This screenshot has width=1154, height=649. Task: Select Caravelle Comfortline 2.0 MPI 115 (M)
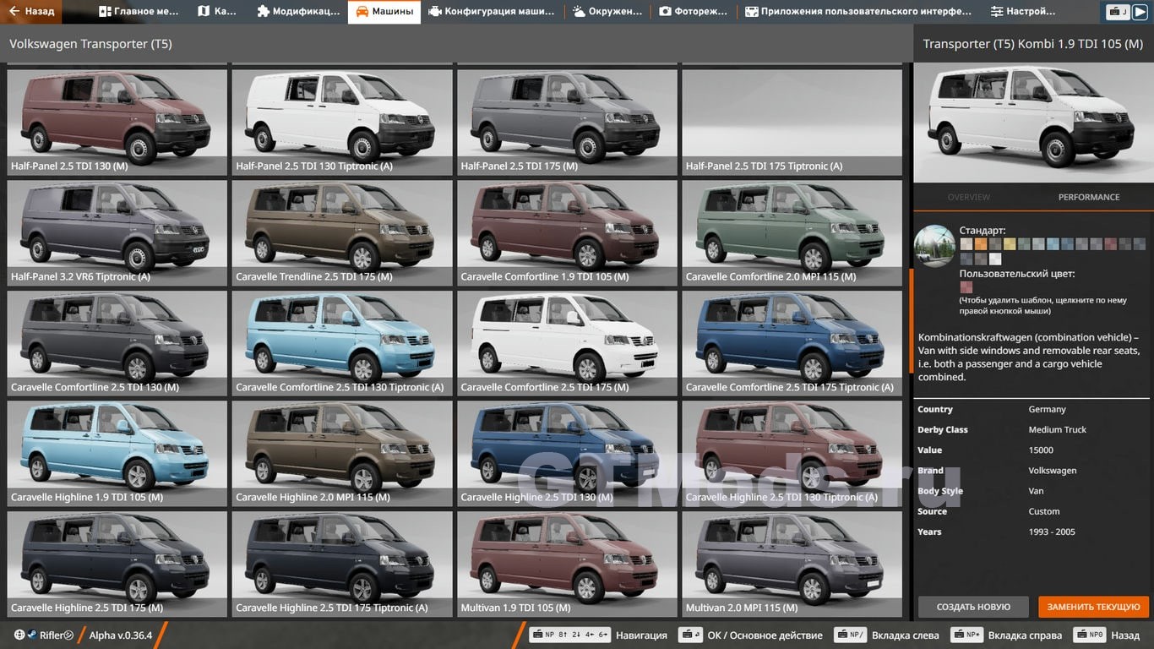coord(792,232)
